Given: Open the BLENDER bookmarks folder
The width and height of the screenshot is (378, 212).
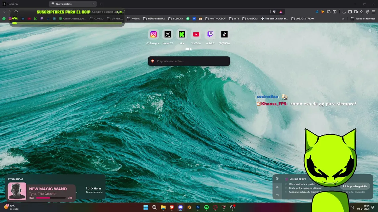Looking at the screenshot, I should click(176, 19).
